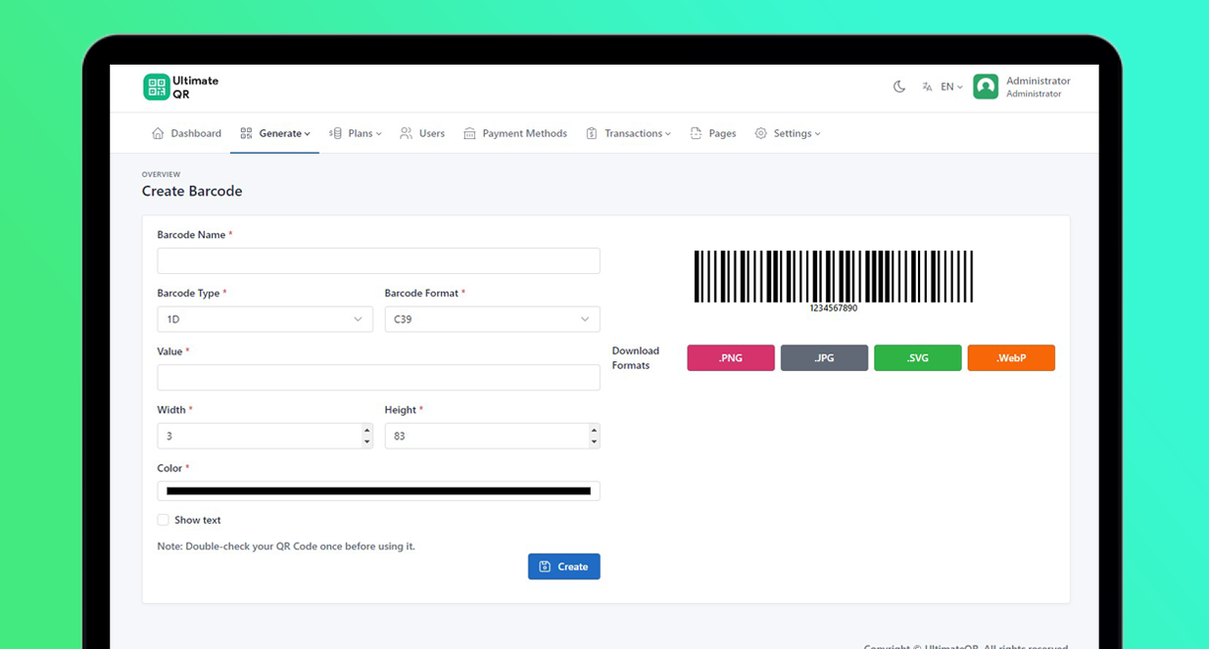Click the translation language icon
The width and height of the screenshot is (1209, 649).
click(927, 86)
